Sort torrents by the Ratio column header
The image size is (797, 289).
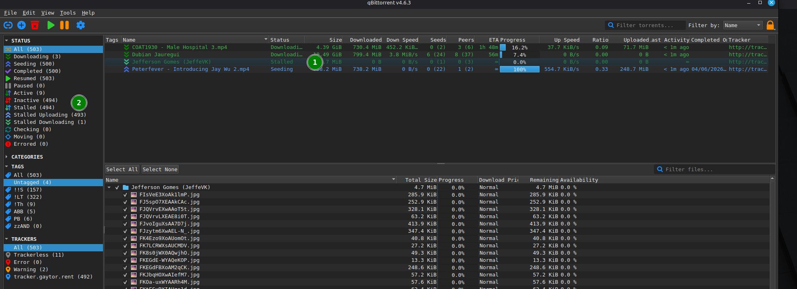pos(595,40)
